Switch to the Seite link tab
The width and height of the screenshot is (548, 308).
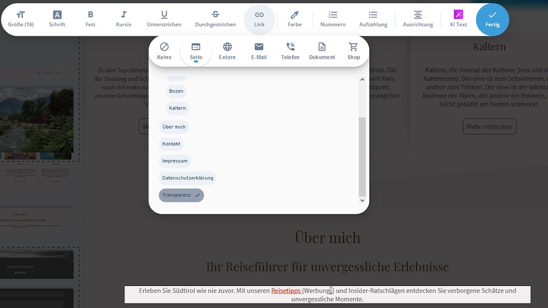(196, 51)
